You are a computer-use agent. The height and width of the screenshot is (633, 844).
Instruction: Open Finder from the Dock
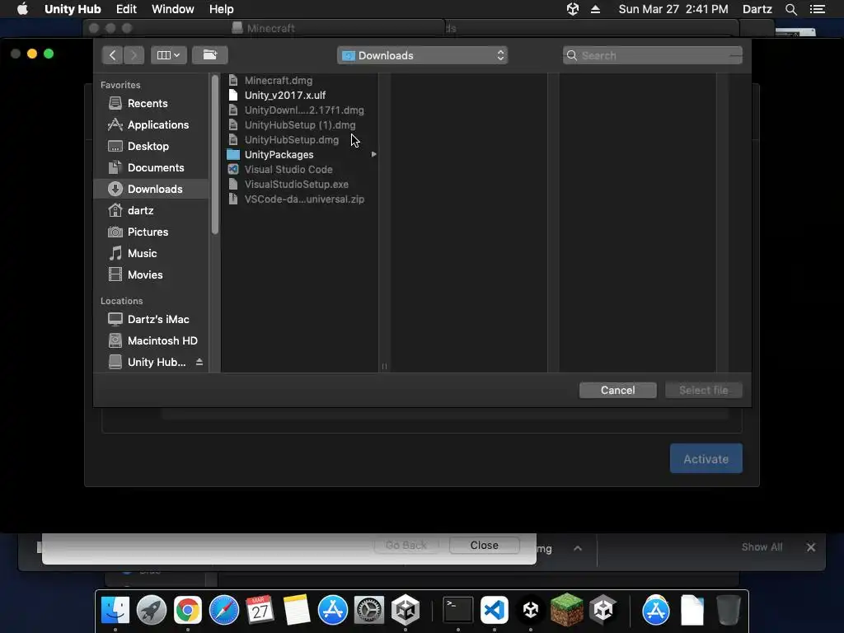[x=115, y=610]
